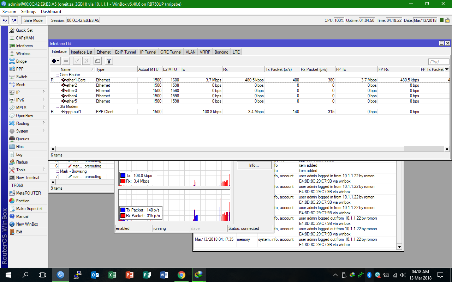The height and width of the screenshot is (282, 452).
Task: Click the Redo arrow in WinBox toolbar
Action: [14, 20]
